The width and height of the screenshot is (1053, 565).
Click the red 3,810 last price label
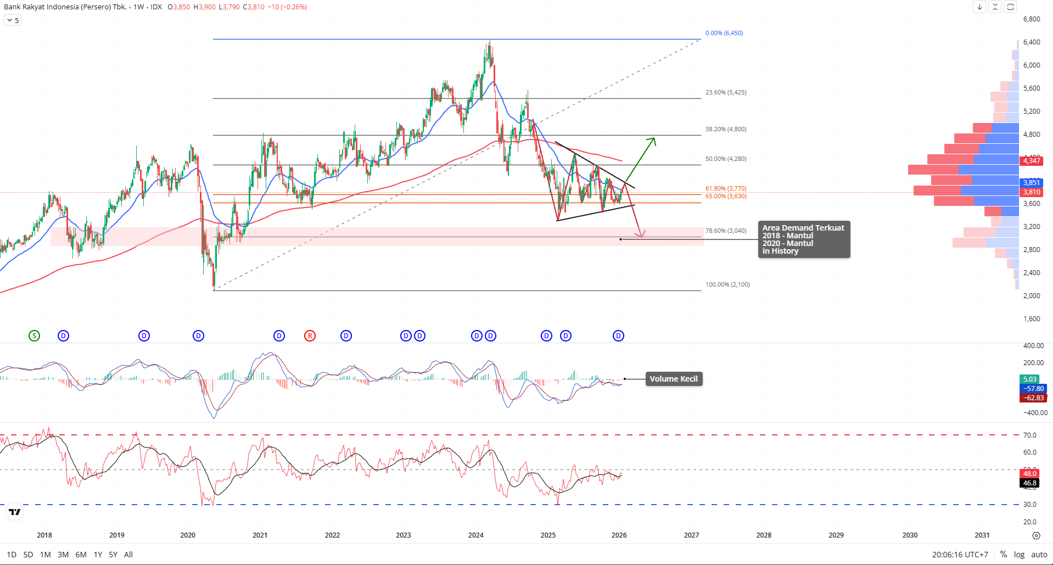click(x=1032, y=192)
